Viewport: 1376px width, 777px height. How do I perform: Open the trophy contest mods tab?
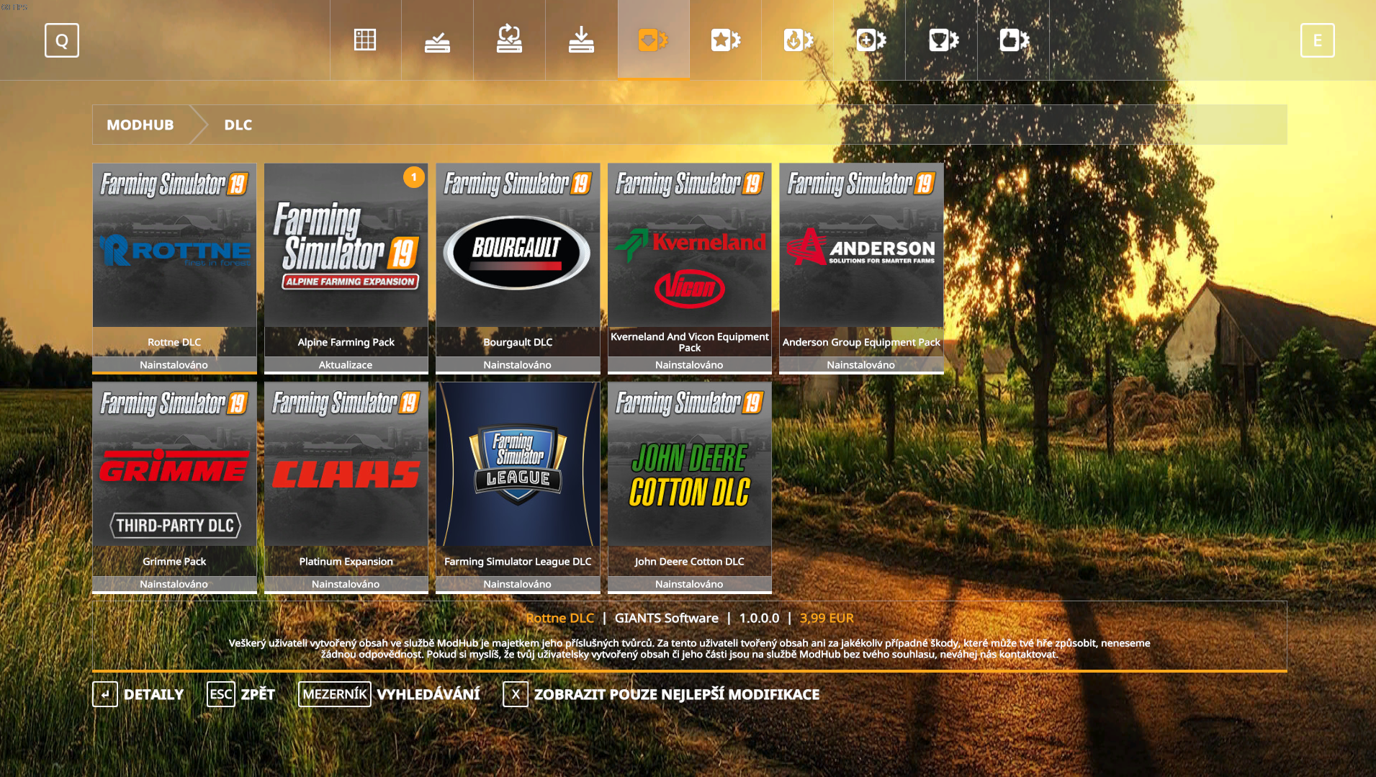pos(941,40)
